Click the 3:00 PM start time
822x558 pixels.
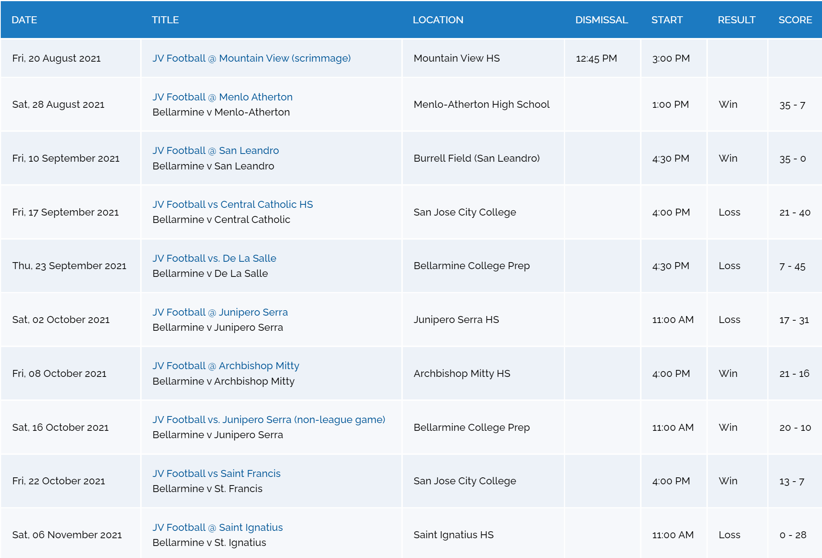click(x=671, y=58)
